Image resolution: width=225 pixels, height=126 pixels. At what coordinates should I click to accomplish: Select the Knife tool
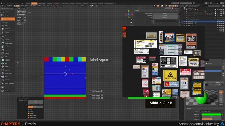pos(8,57)
